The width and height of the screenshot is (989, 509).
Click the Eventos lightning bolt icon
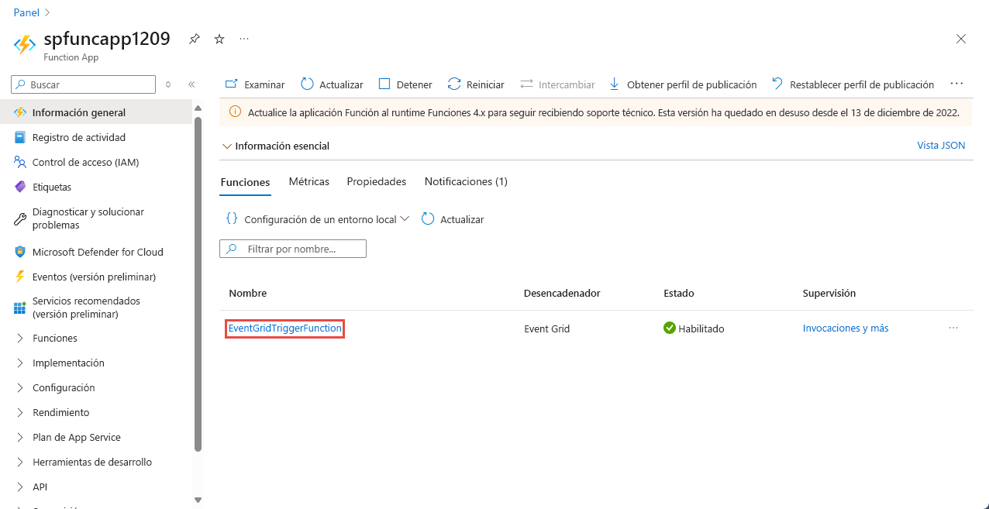20,277
